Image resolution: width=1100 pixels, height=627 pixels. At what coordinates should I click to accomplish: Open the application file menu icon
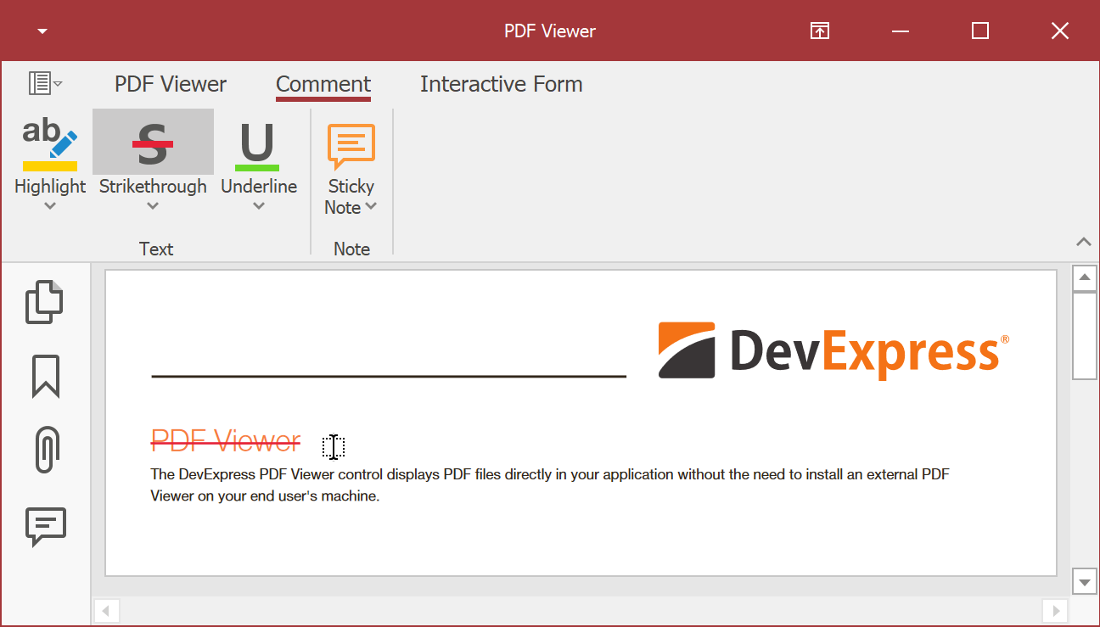click(x=45, y=83)
